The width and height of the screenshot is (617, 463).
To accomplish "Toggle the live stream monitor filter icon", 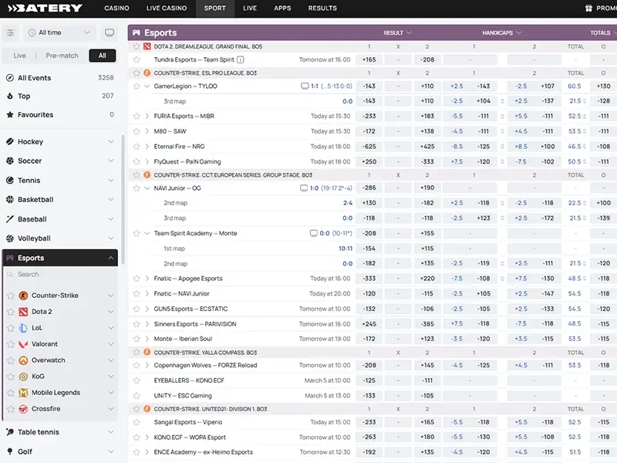I will [x=110, y=32].
